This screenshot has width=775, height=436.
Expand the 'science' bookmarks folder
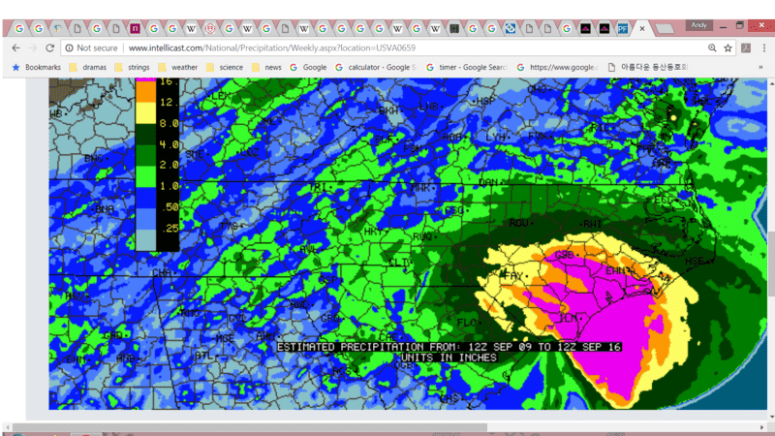225,67
